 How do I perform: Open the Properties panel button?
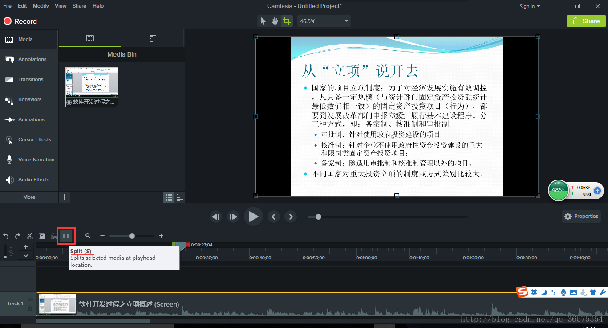pos(581,217)
